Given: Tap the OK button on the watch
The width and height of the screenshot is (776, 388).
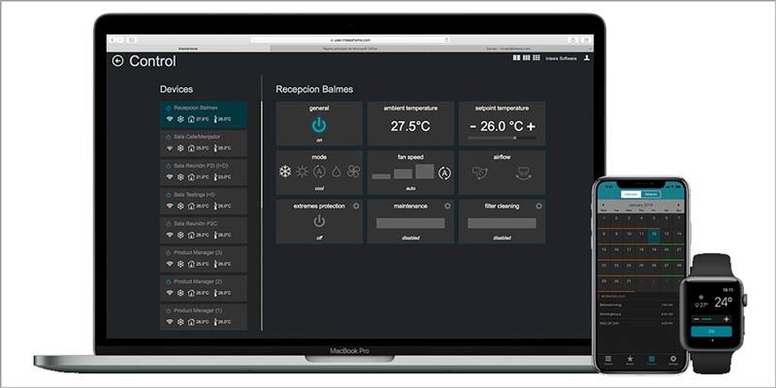Looking at the screenshot, I should click(711, 331).
